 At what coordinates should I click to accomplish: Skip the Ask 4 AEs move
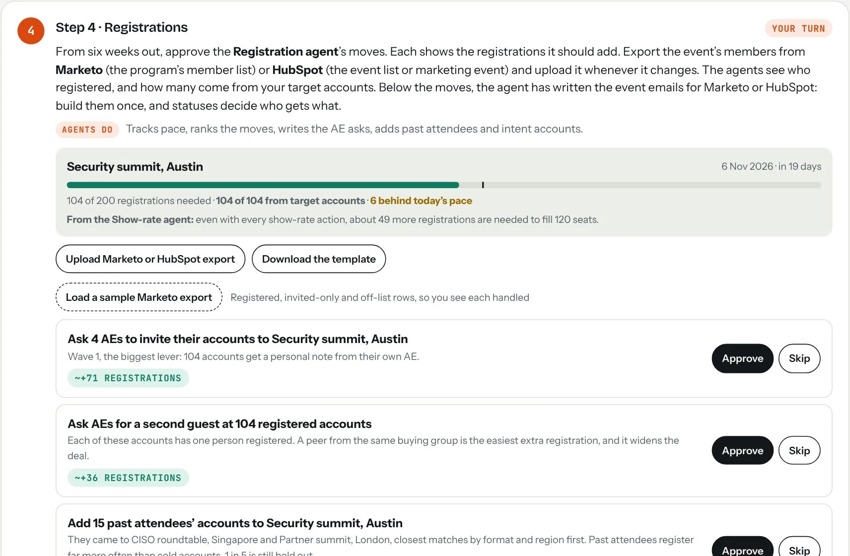pos(799,358)
